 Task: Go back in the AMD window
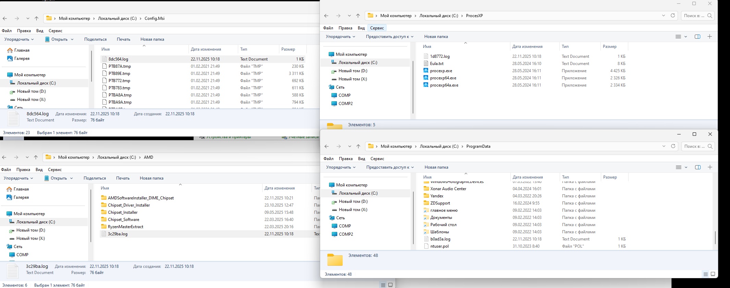point(4,157)
